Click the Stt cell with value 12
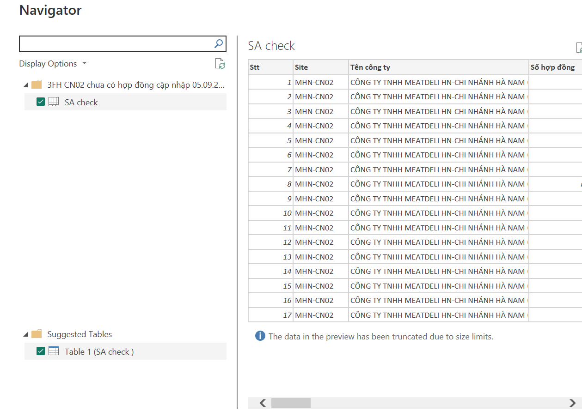This screenshot has height=417, width=582. click(270, 242)
